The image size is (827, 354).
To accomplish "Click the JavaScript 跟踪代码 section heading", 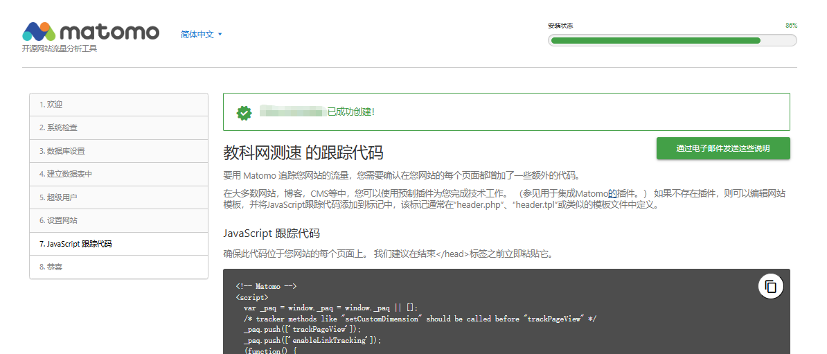I will tap(272, 233).
